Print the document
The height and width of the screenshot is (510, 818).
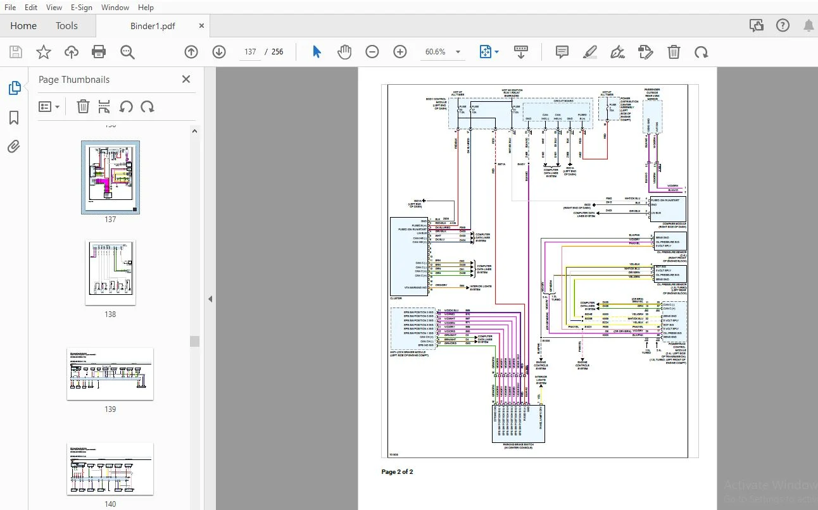coord(99,52)
